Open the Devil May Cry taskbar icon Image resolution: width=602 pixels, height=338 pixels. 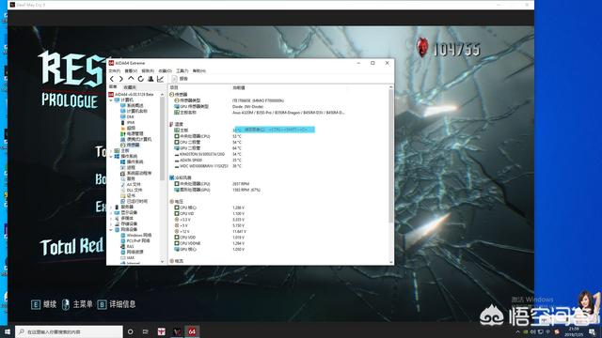pyautogui.click(x=177, y=331)
